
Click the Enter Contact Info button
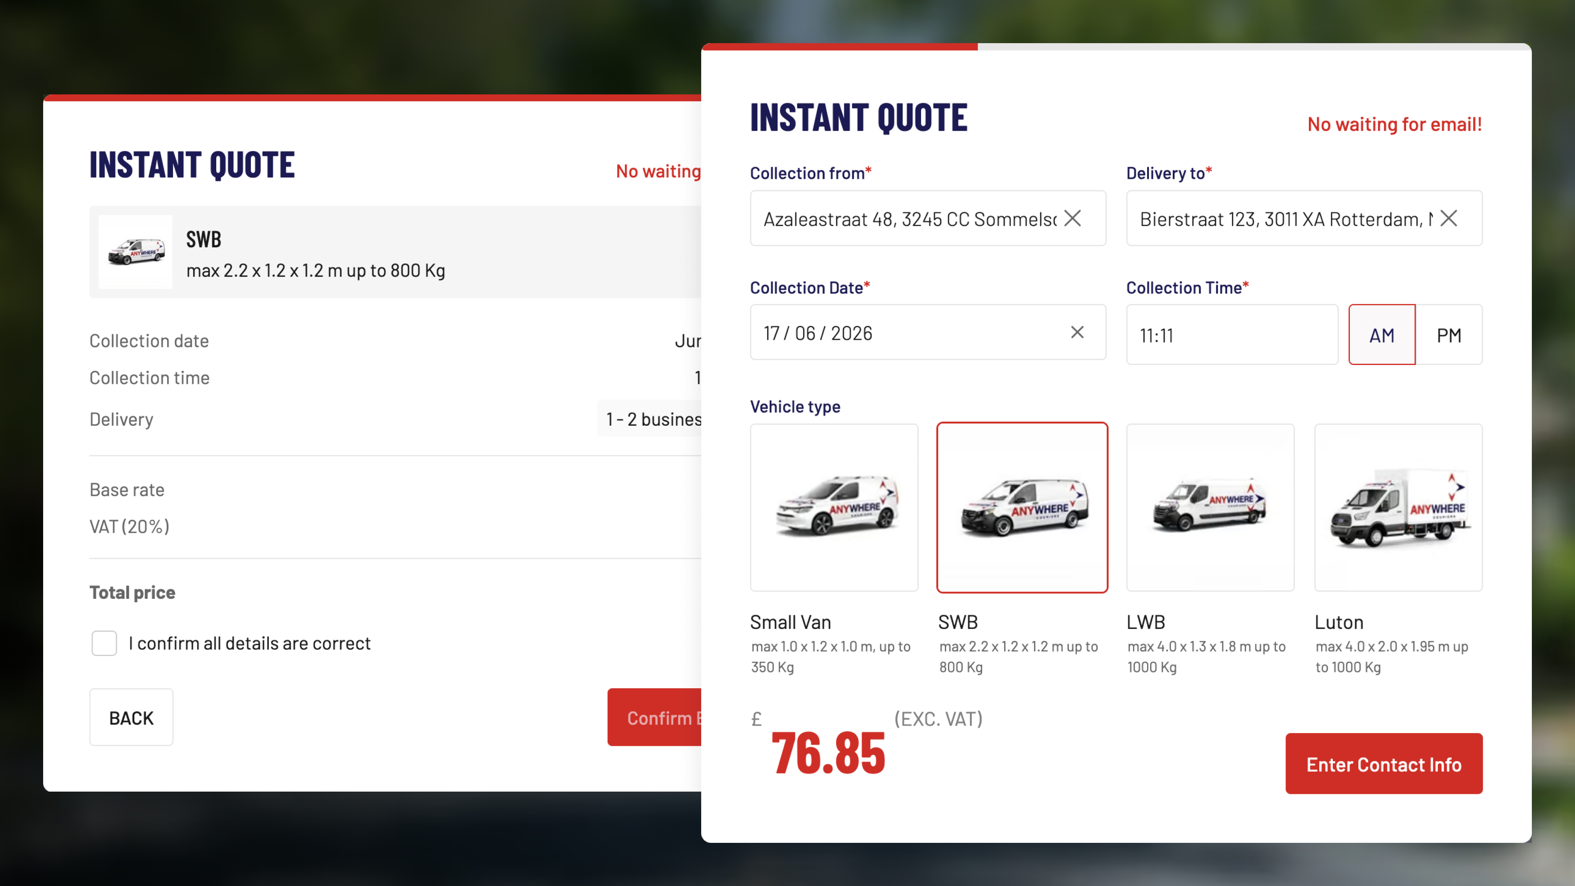click(1384, 764)
